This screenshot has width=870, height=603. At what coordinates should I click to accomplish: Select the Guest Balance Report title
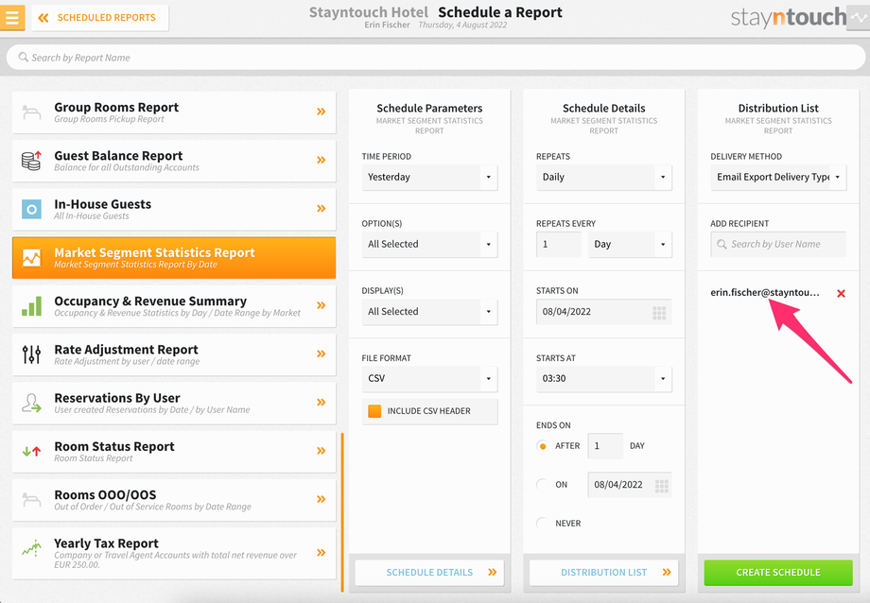pyautogui.click(x=118, y=156)
